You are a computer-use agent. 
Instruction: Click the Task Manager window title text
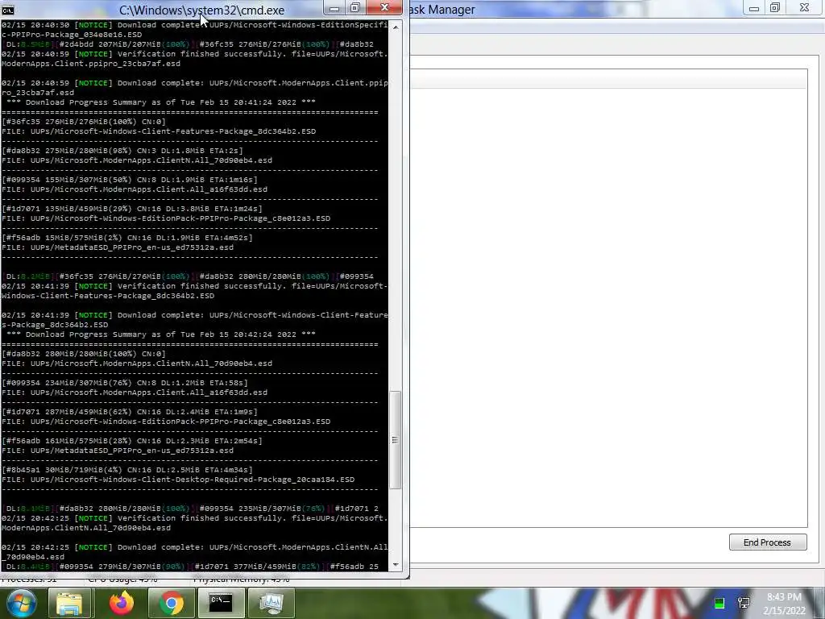(442, 10)
